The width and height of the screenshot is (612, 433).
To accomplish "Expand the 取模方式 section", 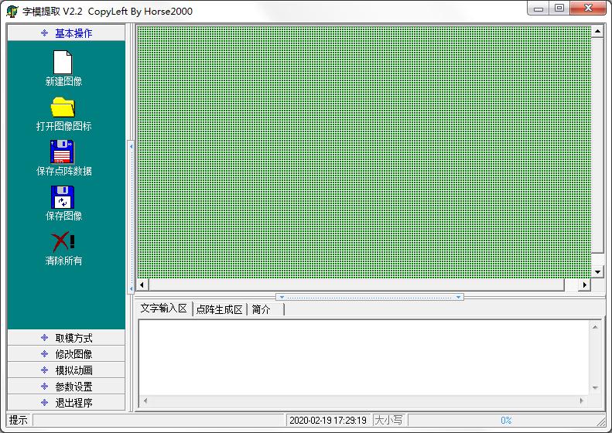I will point(66,338).
